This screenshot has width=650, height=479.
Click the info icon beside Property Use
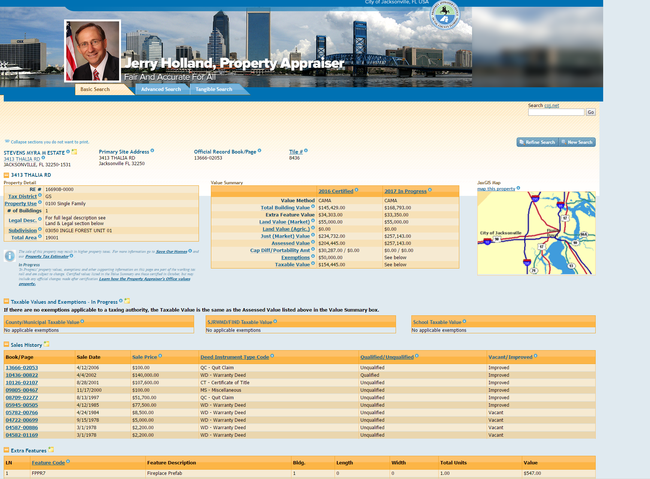tap(40, 202)
